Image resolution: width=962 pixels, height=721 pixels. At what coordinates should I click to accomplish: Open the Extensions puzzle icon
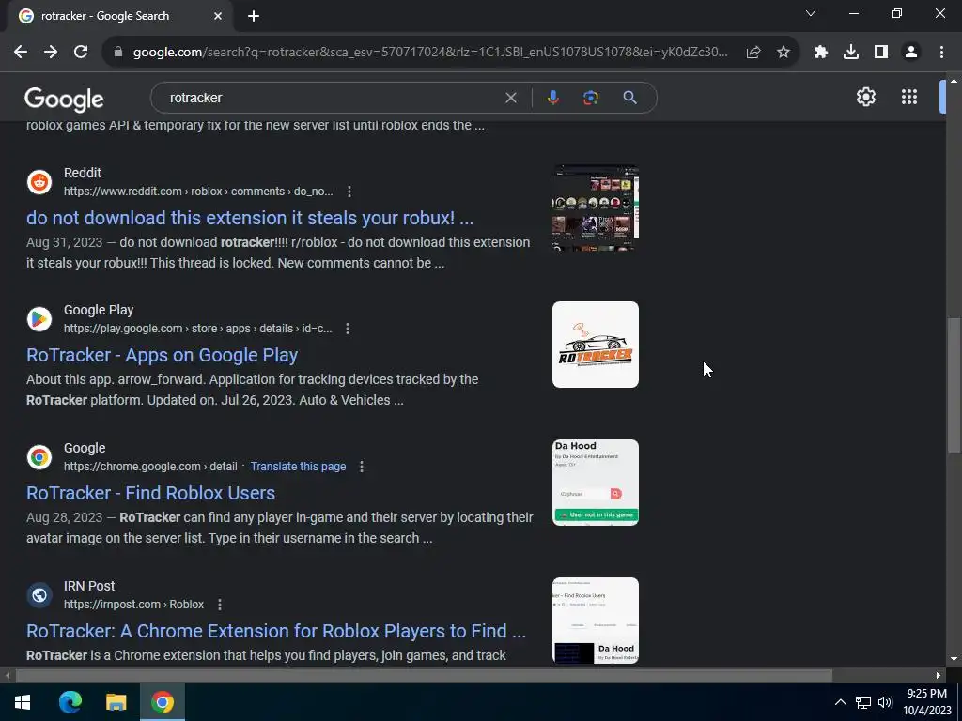tap(821, 53)
